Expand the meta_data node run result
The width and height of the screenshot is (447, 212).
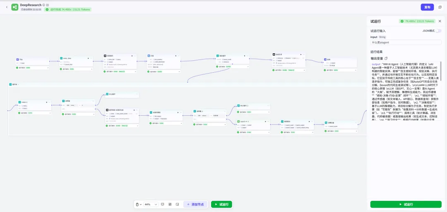(91, 69)
